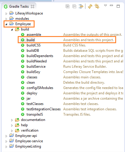Collapse the Employee project node
The image size is (125, 152).
pos(6,24)
